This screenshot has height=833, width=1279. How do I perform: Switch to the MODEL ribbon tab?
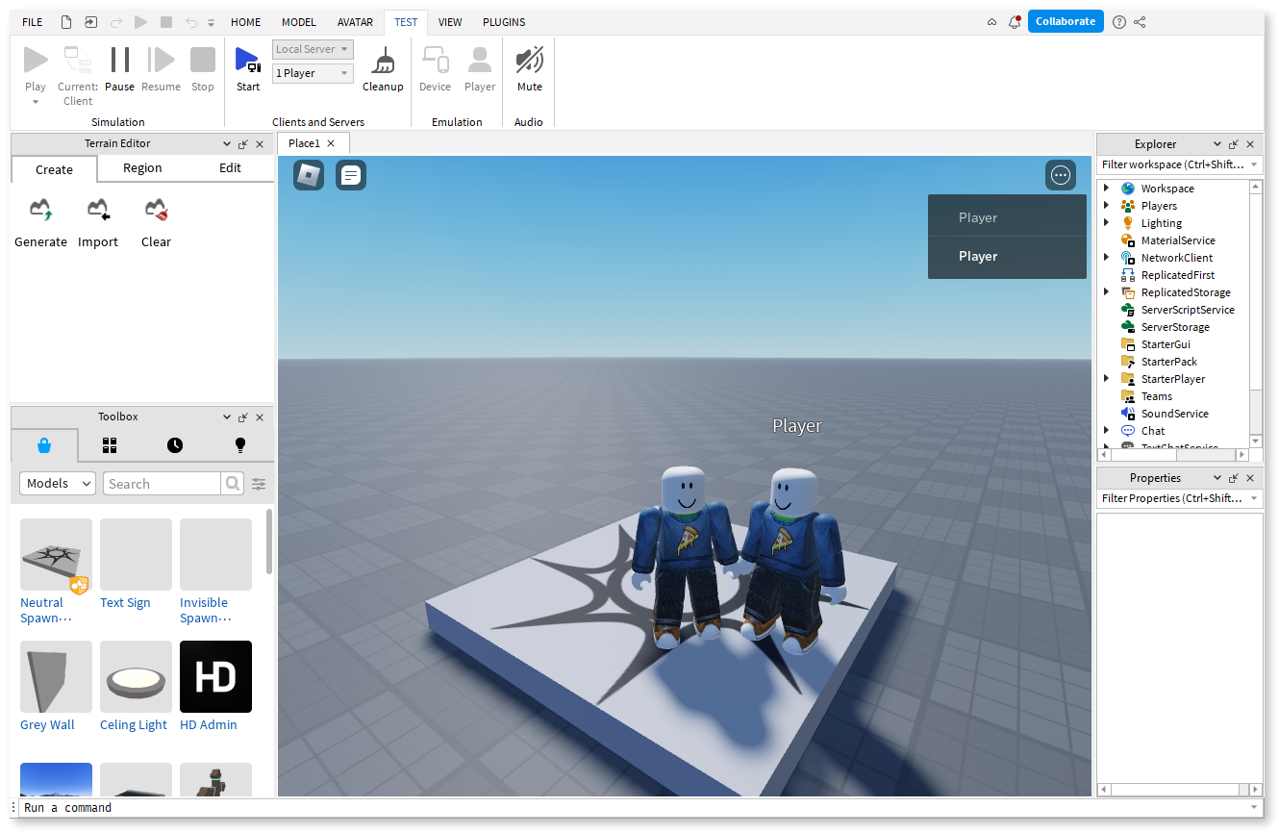pos(298,21)
